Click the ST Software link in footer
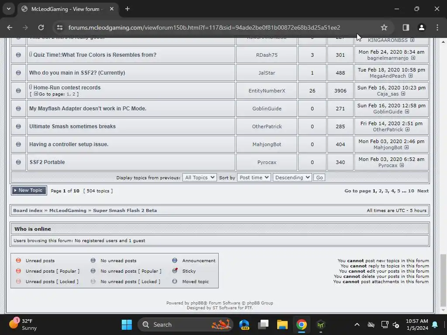 pos(224,308)
